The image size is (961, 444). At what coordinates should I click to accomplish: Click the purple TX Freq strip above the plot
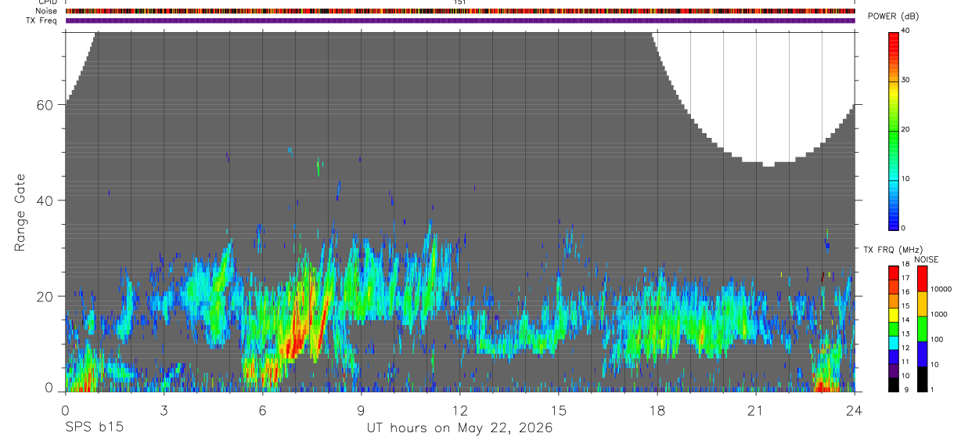pyautogui.click(x=460, y=20)
